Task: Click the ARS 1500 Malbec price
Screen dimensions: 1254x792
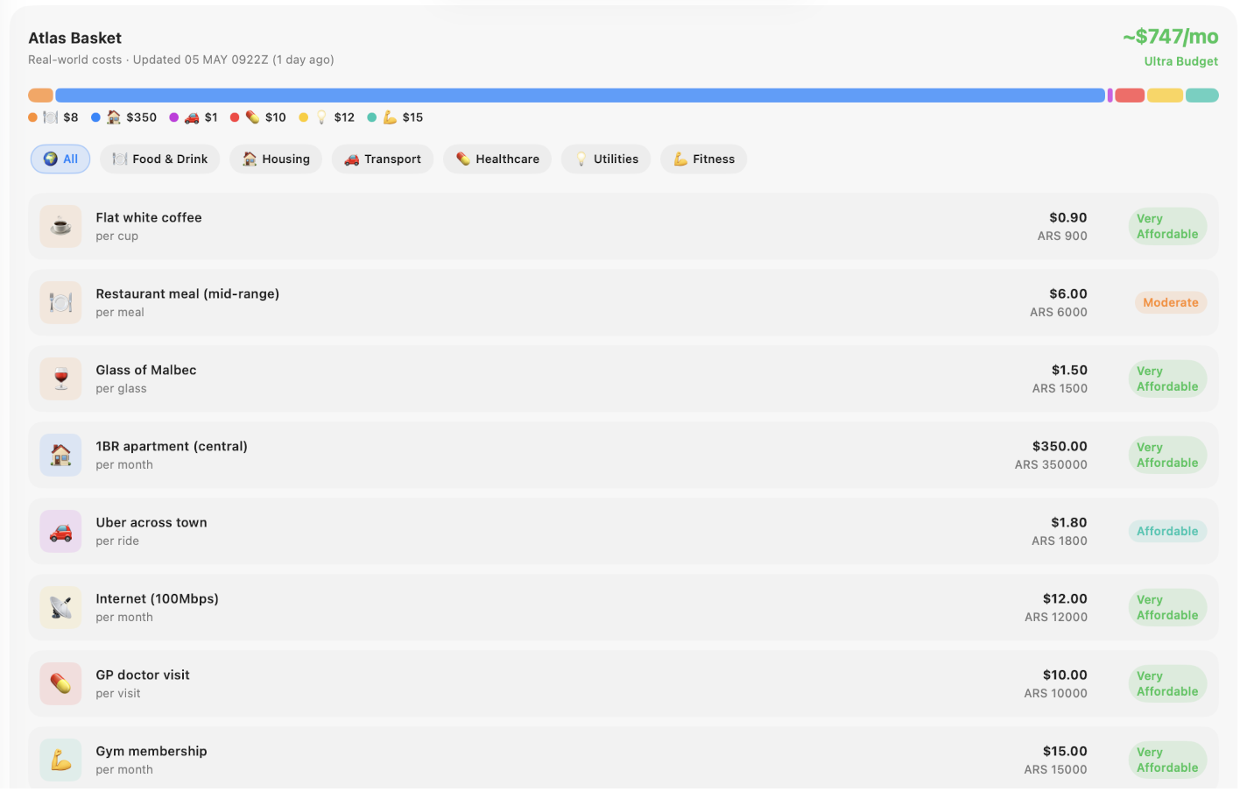Action: pos(1060,388)
